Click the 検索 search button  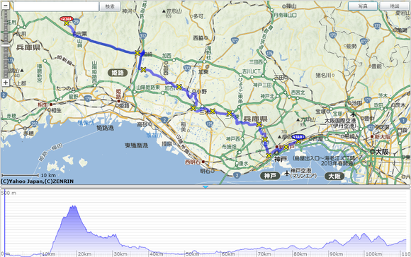pyautogui.click(x=110, y=6)
